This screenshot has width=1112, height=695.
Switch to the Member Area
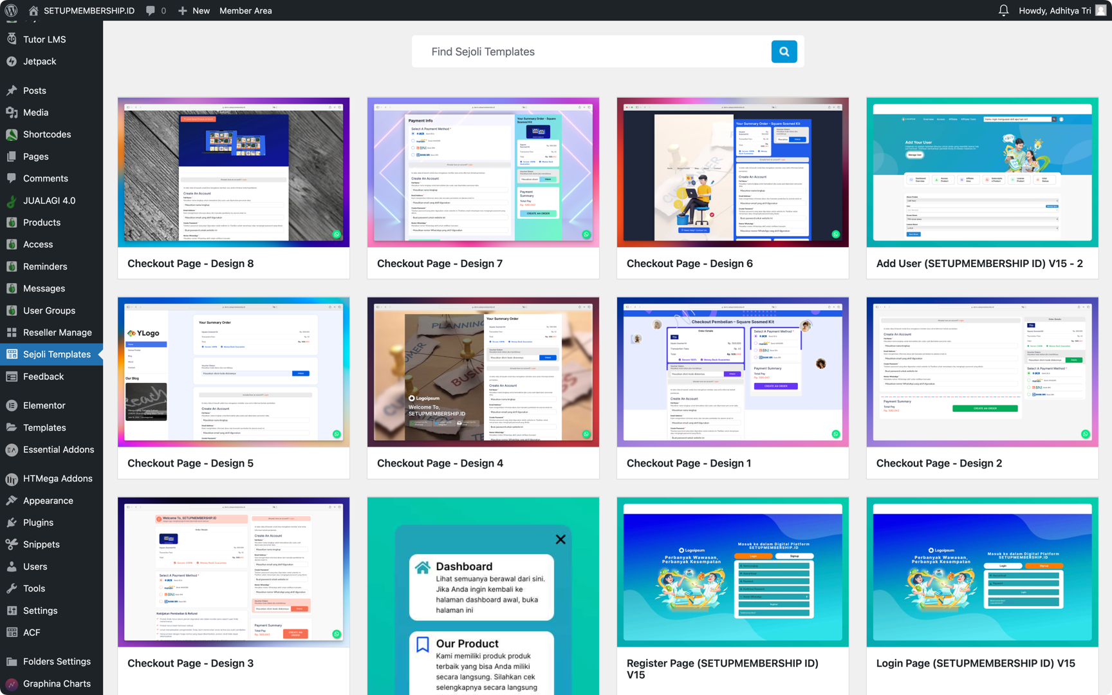click(246, 10)
